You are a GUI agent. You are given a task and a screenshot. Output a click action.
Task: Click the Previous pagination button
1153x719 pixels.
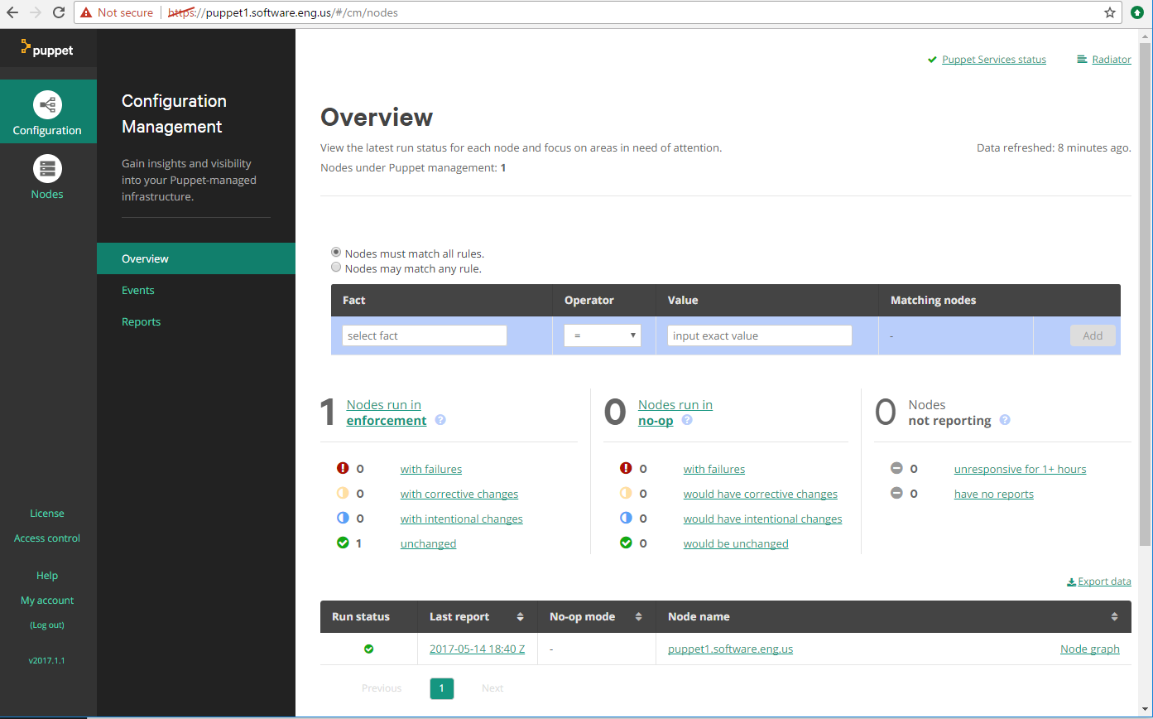point(382,688)
